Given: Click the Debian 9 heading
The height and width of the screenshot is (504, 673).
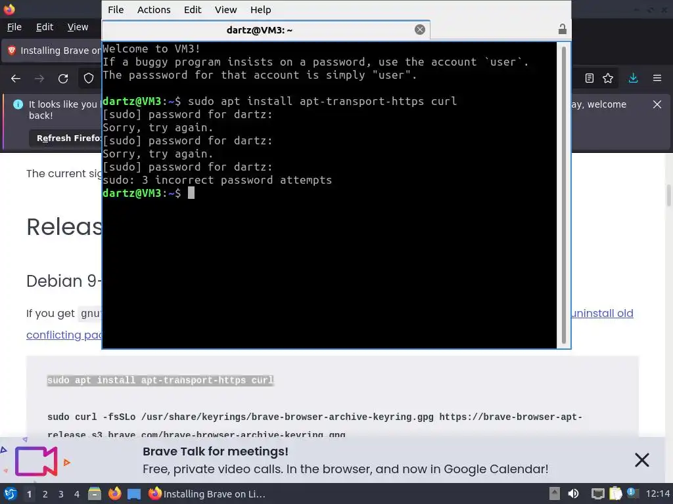Looking at the screenshot, I should tap(64, 281).
